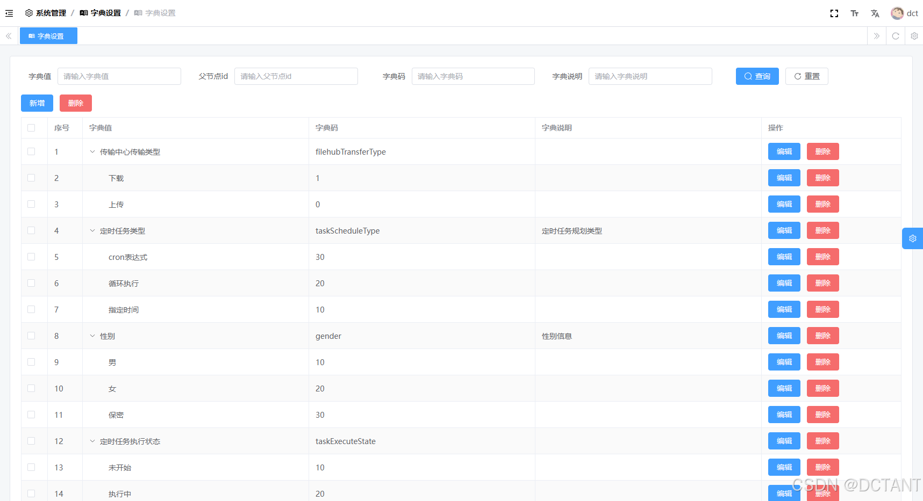Click the refresh page icon
The height and width of the screenshot is (501, 923).
896,36
